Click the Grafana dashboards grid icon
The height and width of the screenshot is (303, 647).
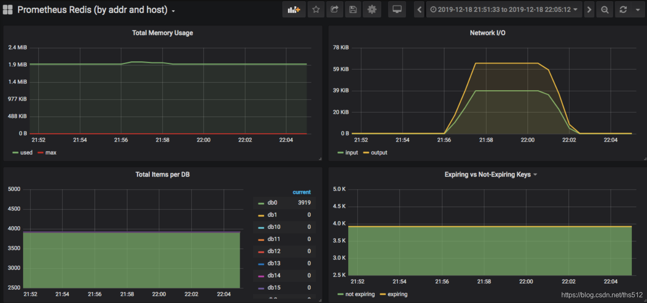(8, 10)
